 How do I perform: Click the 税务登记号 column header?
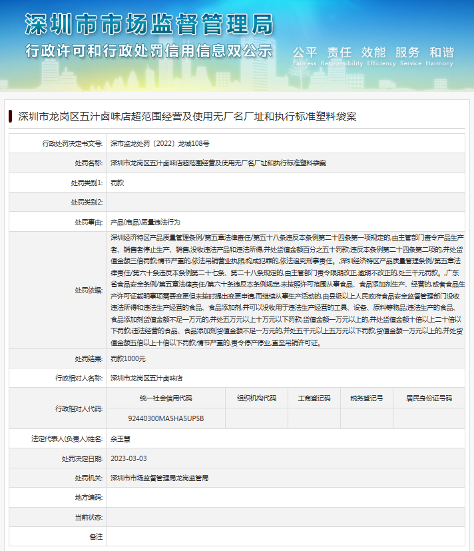(367, 398)
